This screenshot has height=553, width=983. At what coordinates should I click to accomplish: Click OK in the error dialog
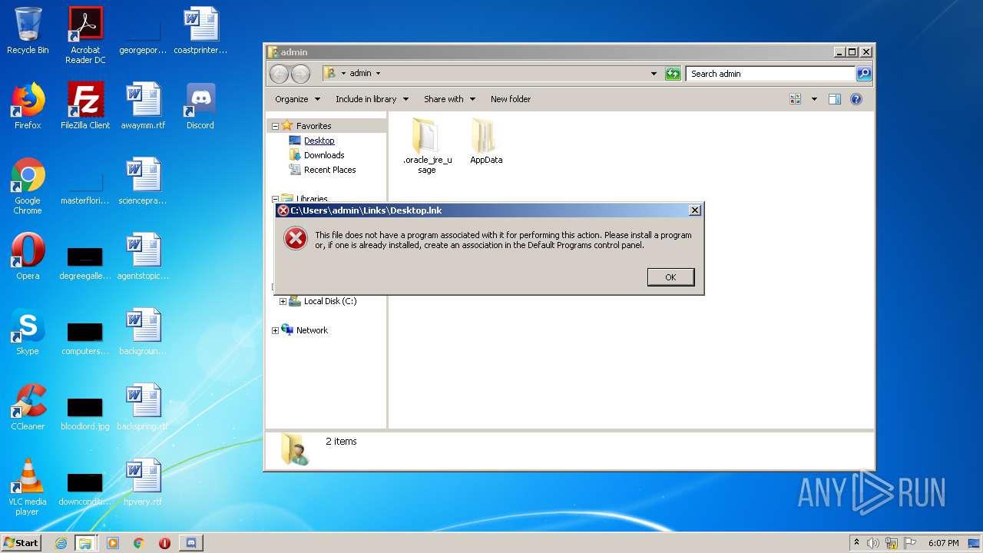coord(670,277)
